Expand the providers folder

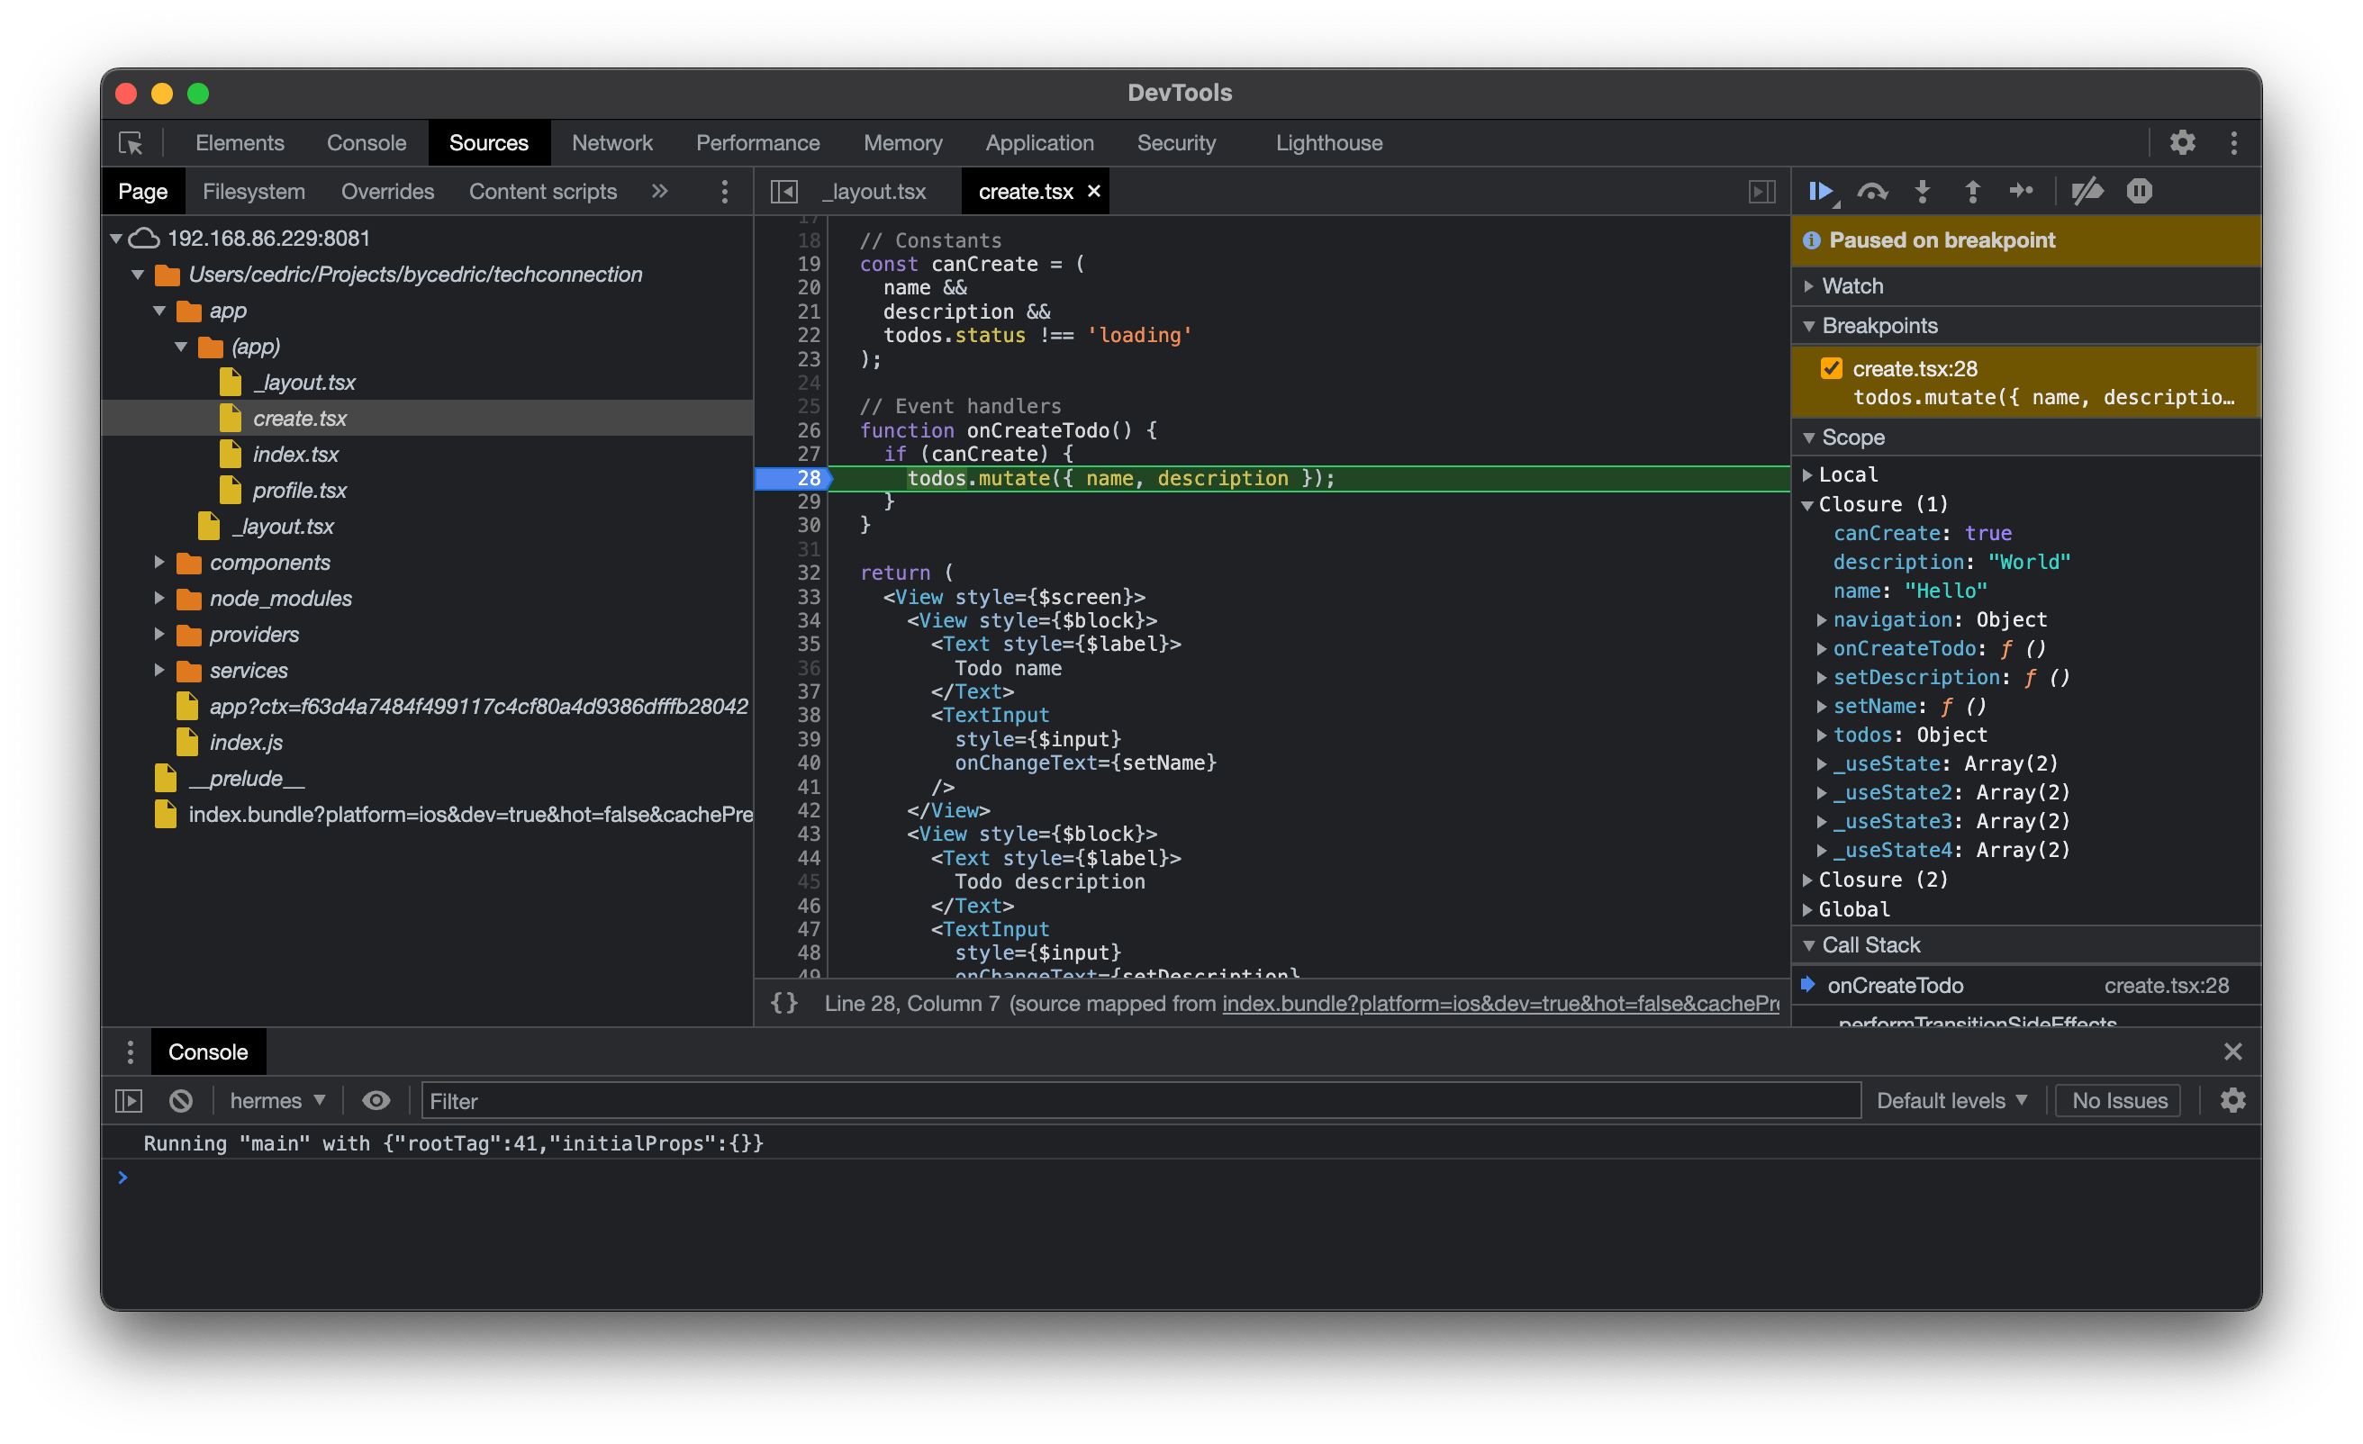click(x=159, y=634)
